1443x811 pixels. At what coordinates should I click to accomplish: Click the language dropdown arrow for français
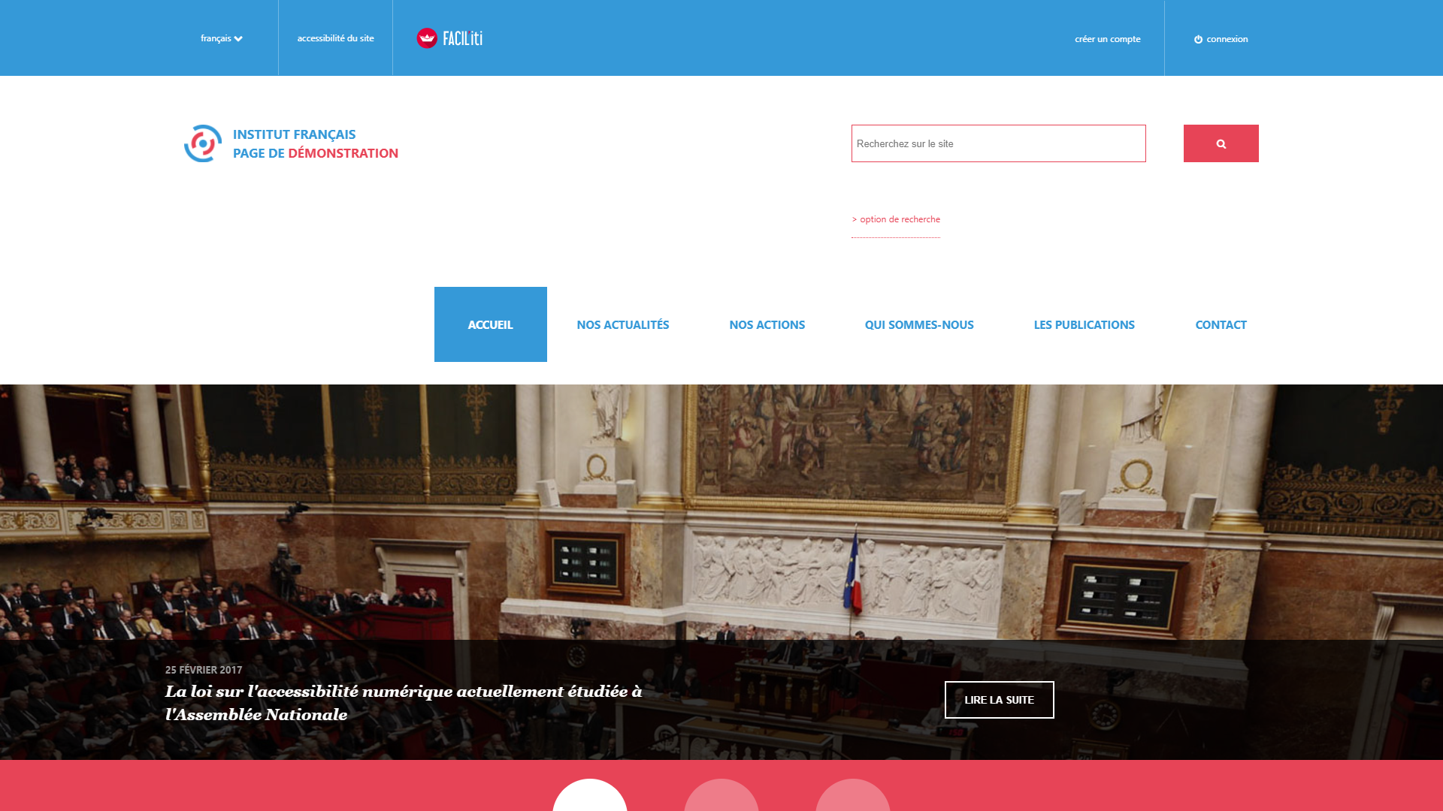point(239,38)
